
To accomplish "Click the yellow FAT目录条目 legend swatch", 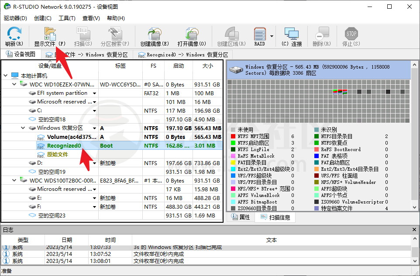I will point(233,162).
